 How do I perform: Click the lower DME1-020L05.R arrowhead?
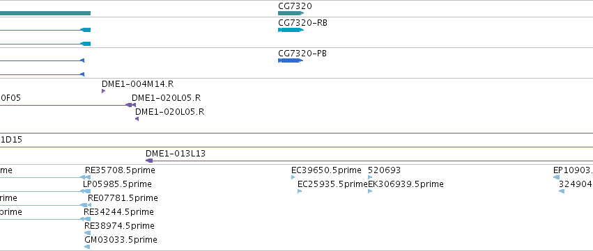tap(137, 119)
